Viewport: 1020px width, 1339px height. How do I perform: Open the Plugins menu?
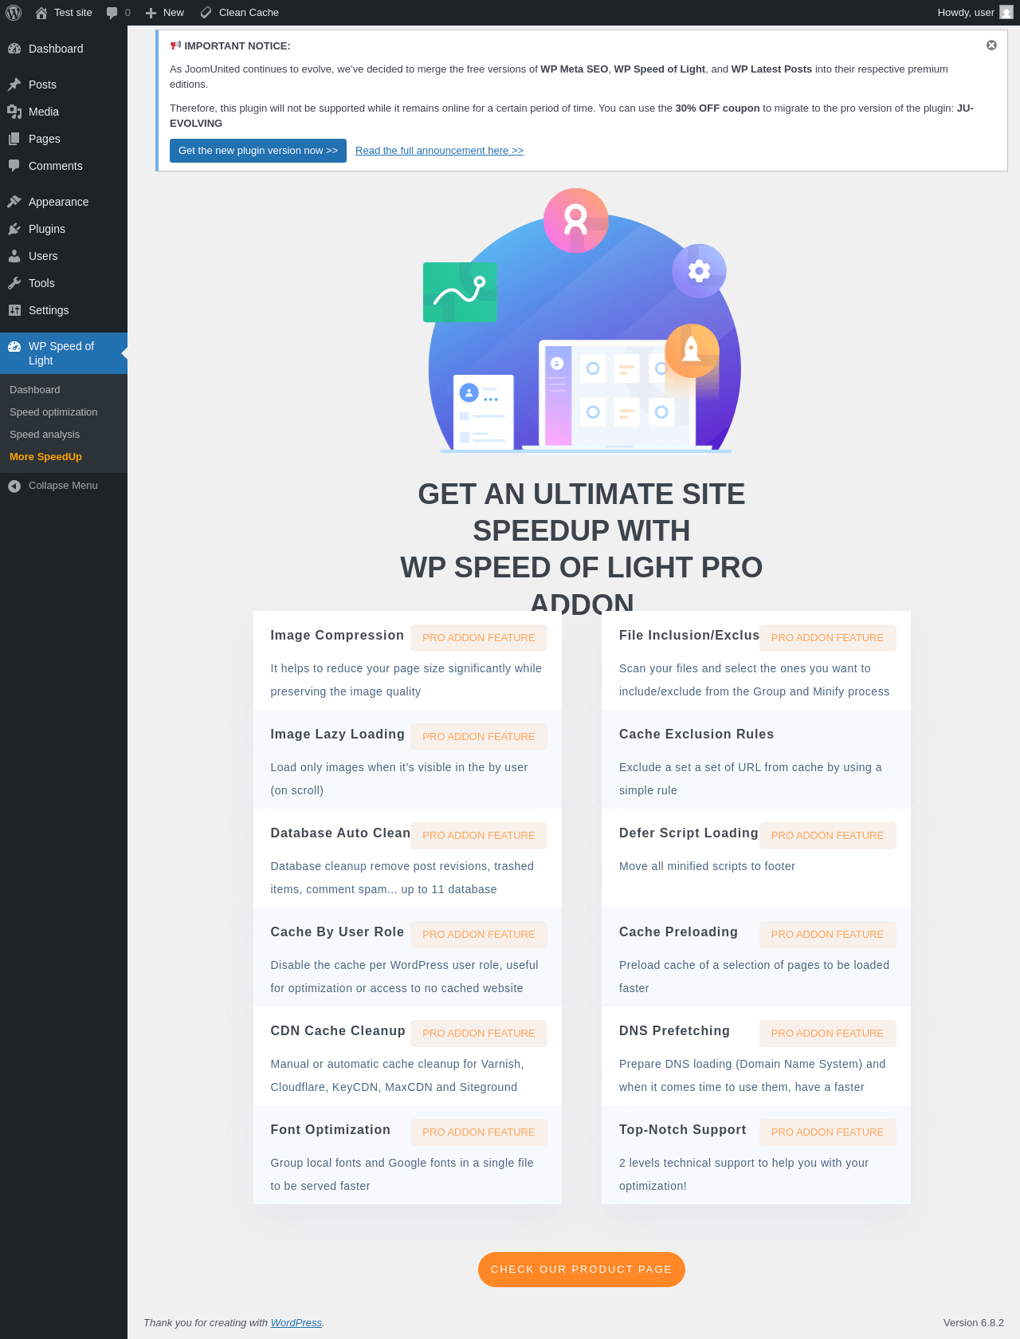[x=64, y=229]
